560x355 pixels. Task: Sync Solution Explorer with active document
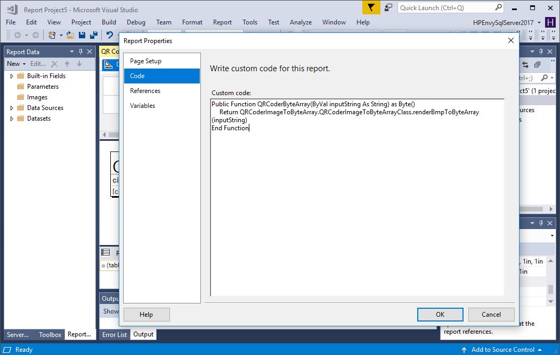coord(525,64)
